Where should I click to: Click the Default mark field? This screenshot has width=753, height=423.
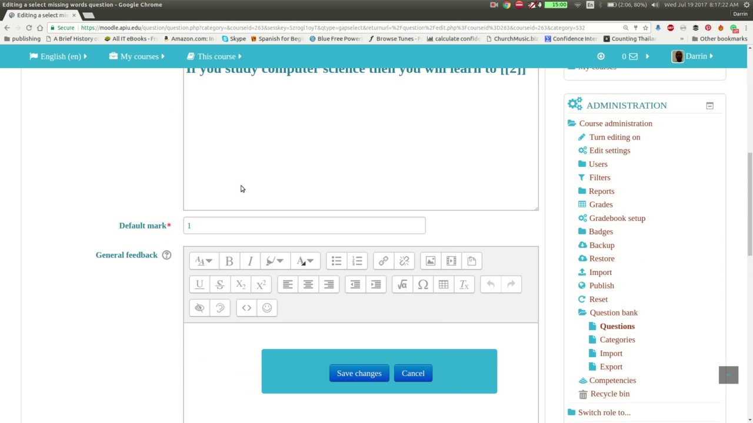(x=304, y=226)
